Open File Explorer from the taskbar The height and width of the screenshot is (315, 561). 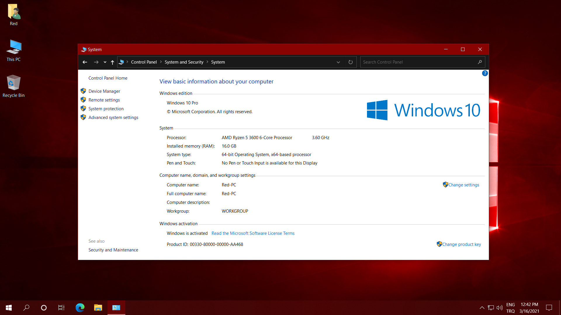tap(98, 307)
